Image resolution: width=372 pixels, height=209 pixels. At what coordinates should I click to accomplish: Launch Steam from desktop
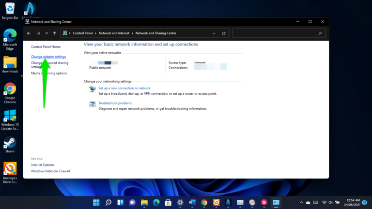[10, 145]
